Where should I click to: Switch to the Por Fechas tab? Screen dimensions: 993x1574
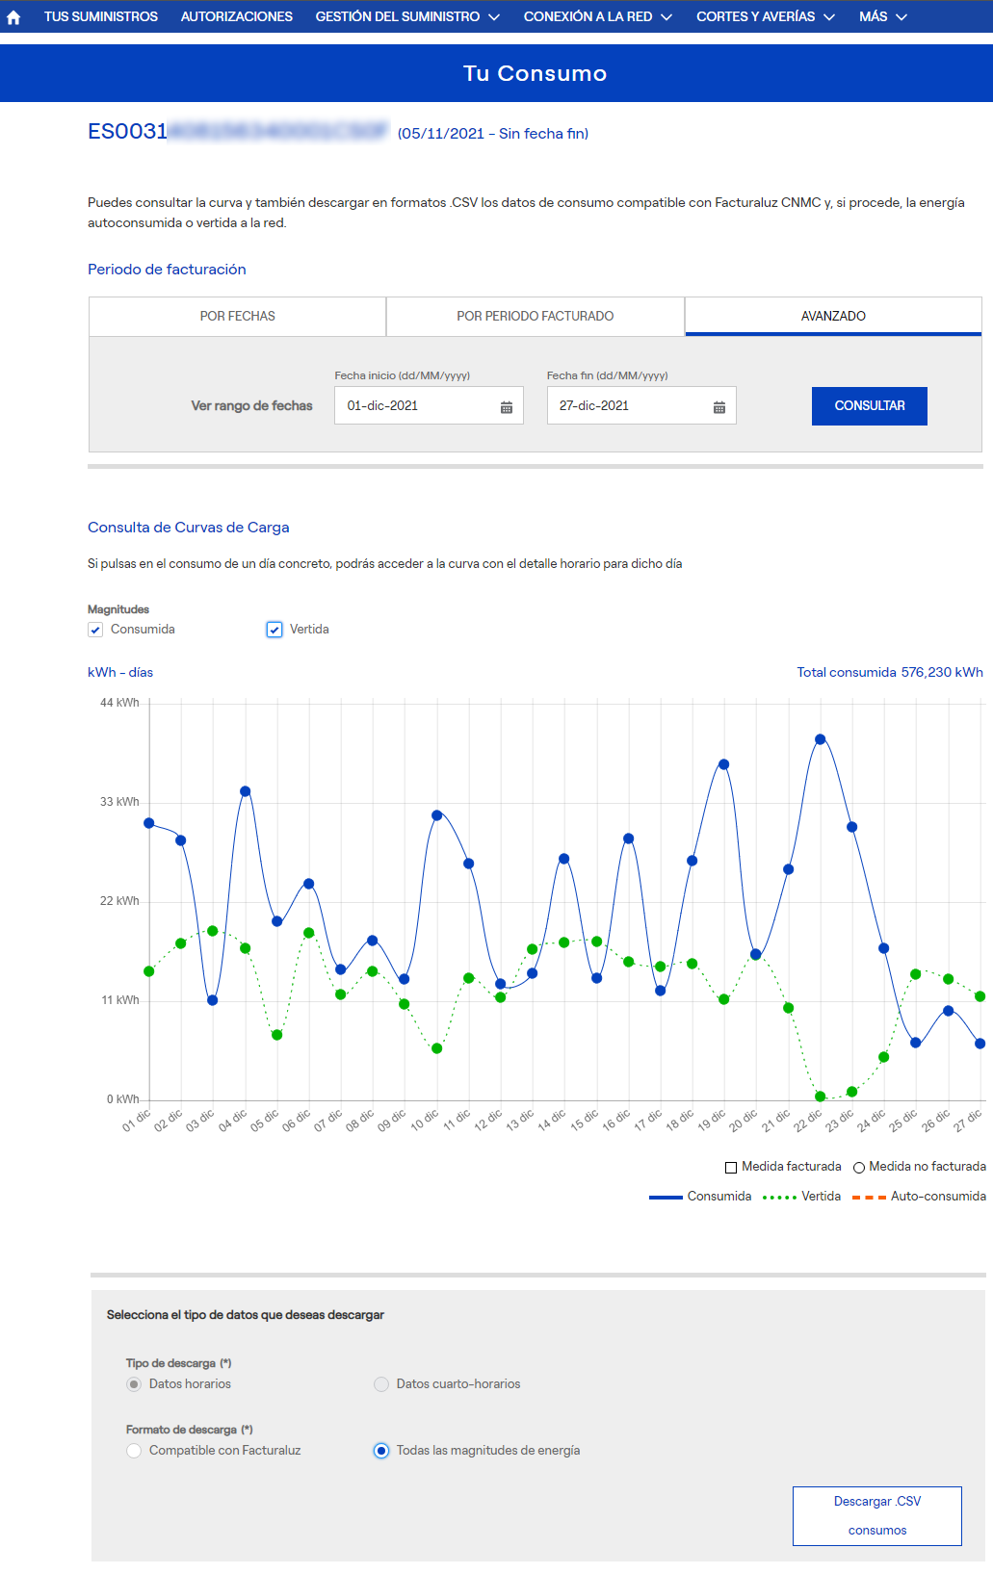click(237, 317)
